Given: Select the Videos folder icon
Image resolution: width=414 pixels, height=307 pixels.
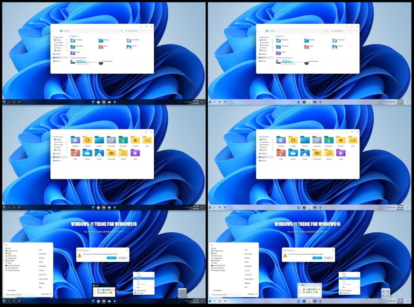Looking at the screenshot, I should click(x=135, y=153).
